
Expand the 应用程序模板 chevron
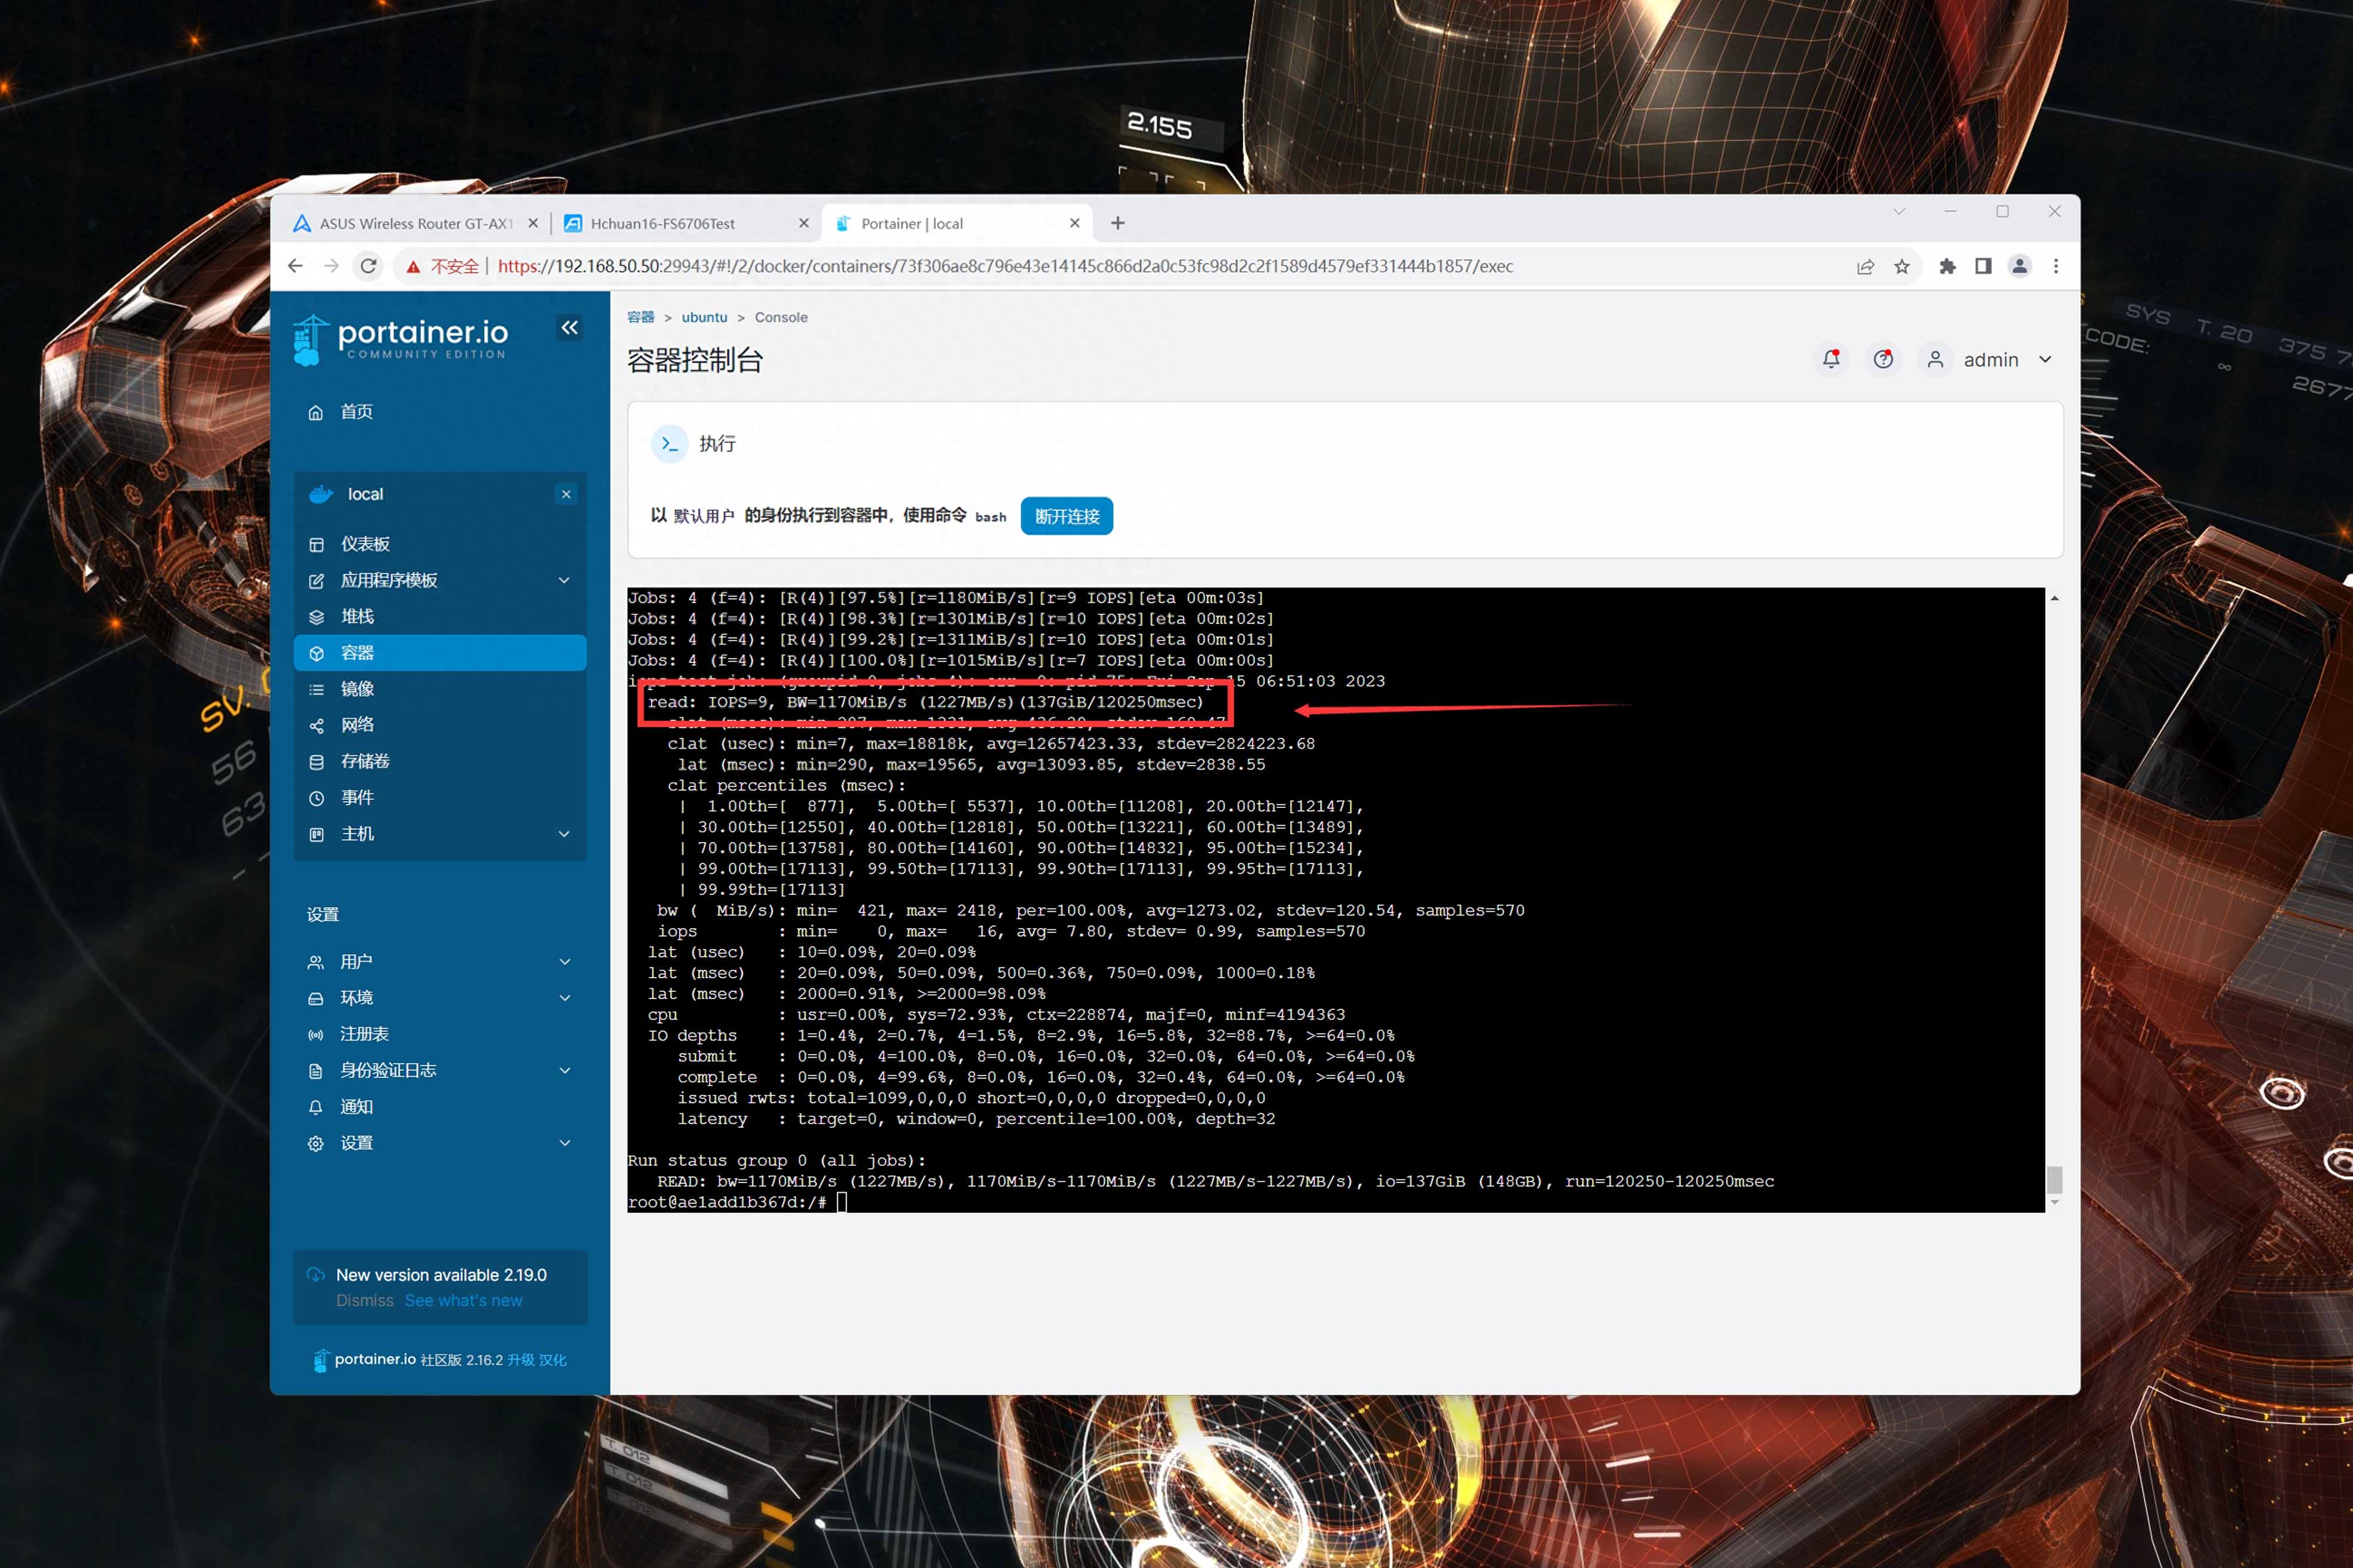tap(564, 580)
